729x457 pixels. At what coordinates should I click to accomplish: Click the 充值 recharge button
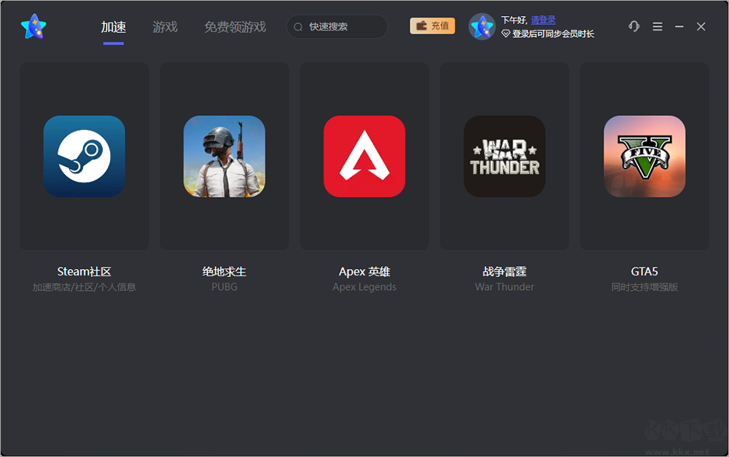tap(432, 26)
